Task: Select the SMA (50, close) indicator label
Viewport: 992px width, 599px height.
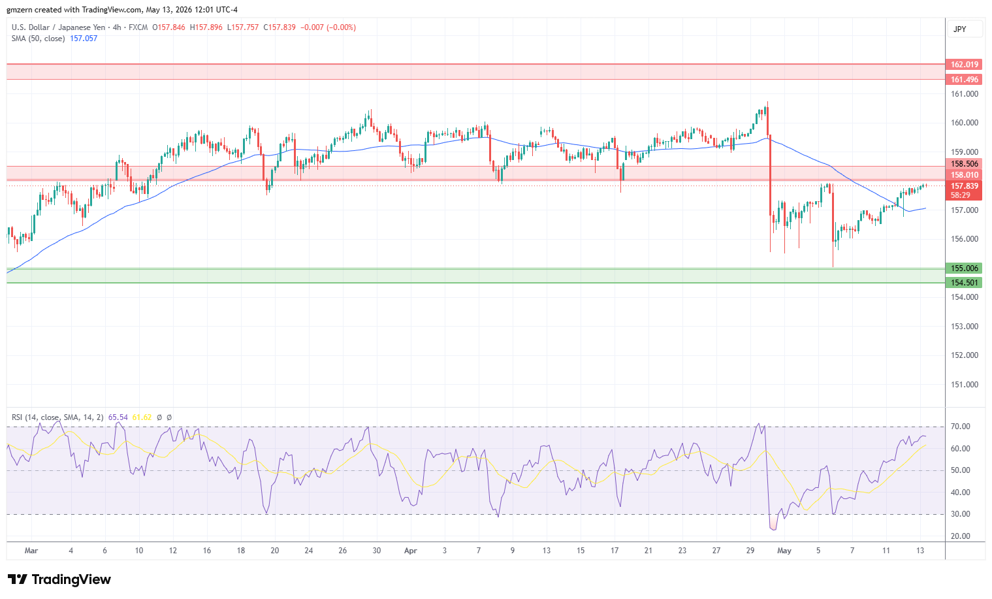Action: (38, 39)
